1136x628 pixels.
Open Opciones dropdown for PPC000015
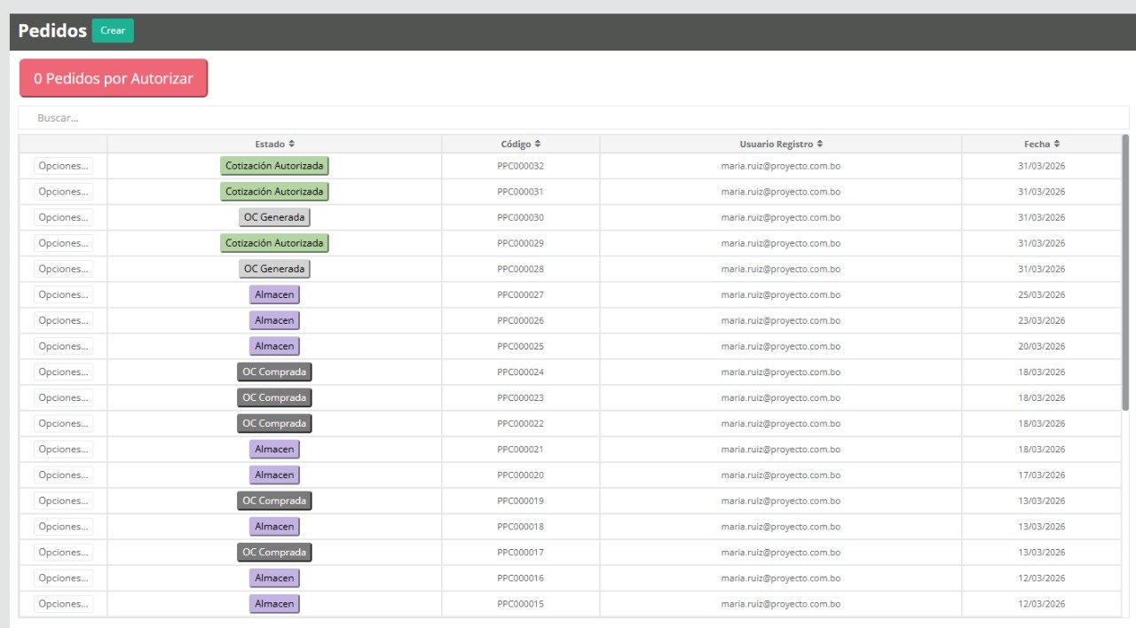[63, 603]
